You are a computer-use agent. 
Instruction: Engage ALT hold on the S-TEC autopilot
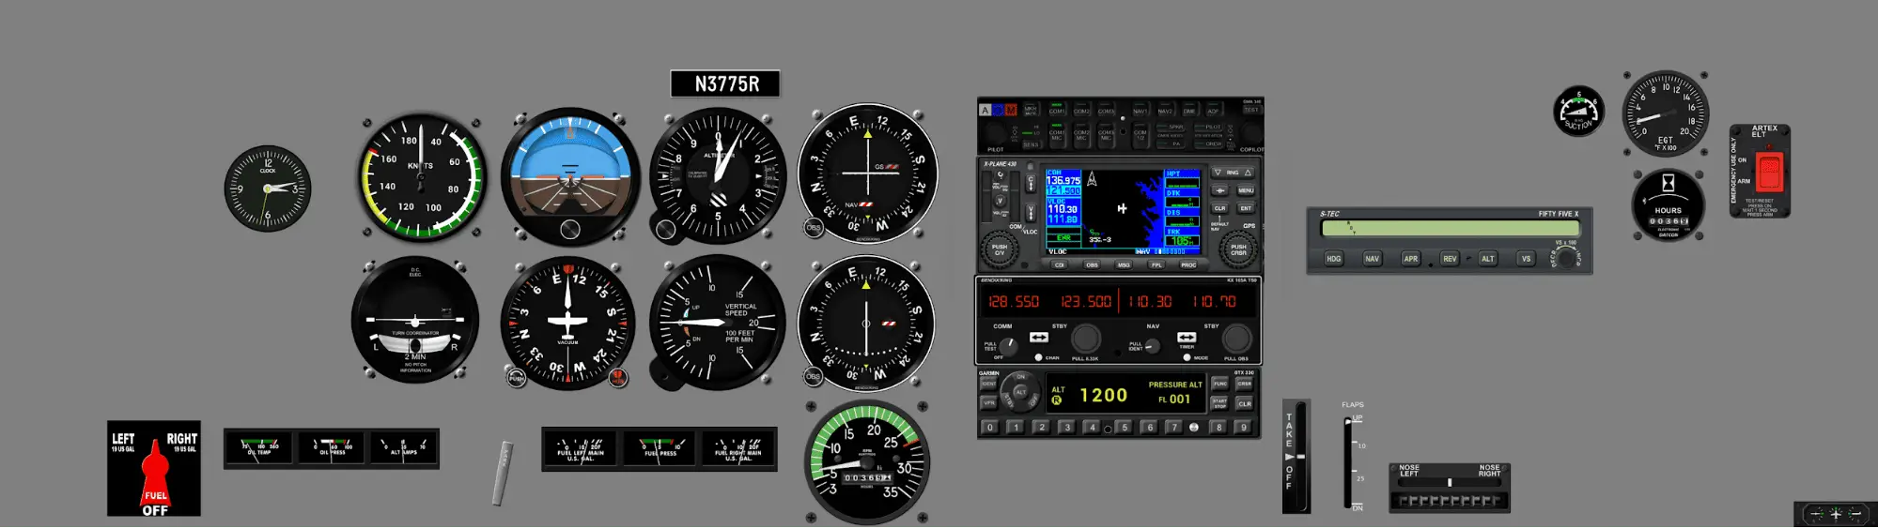(1488, 259)
